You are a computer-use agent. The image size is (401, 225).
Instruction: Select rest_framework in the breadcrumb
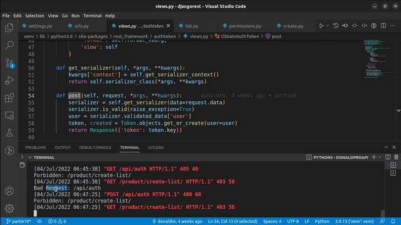[x=130, y=36]
